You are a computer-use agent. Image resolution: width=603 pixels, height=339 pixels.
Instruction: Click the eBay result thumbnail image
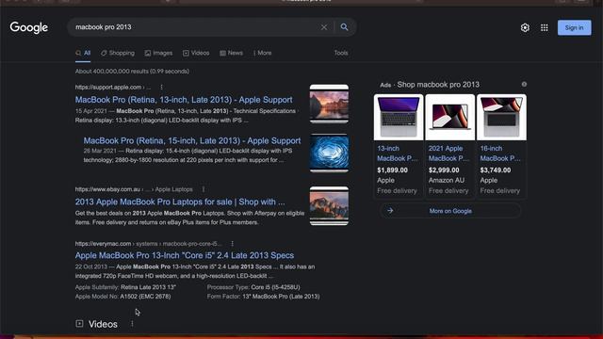coord(329,205)
